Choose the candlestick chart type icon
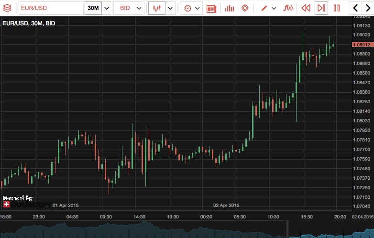Viewport: 374px width, 238px height. 157,8
